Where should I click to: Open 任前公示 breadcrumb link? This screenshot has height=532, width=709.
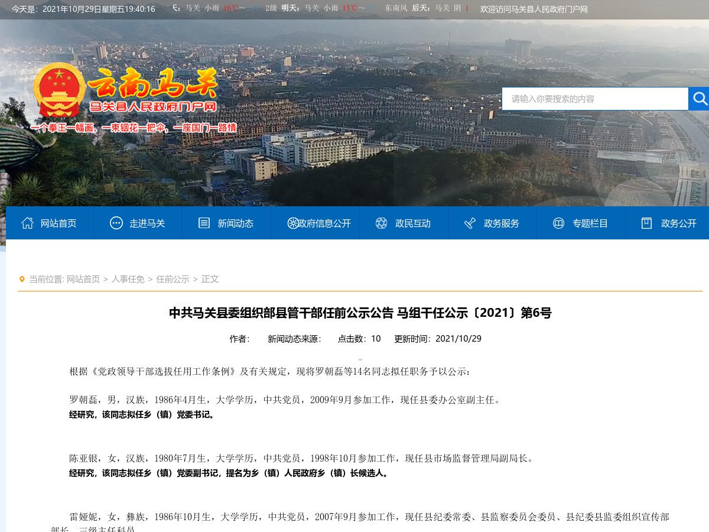pyautogui.click(x=173, y=279)
